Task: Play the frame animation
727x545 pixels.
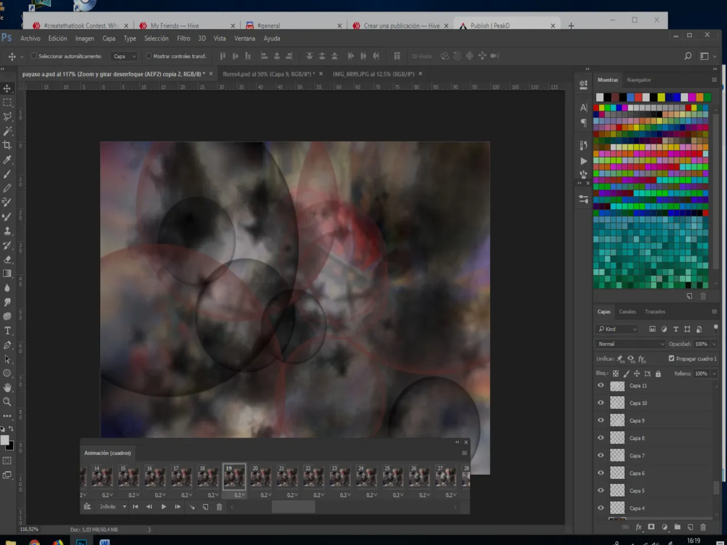Action: (x=164, y=507)
